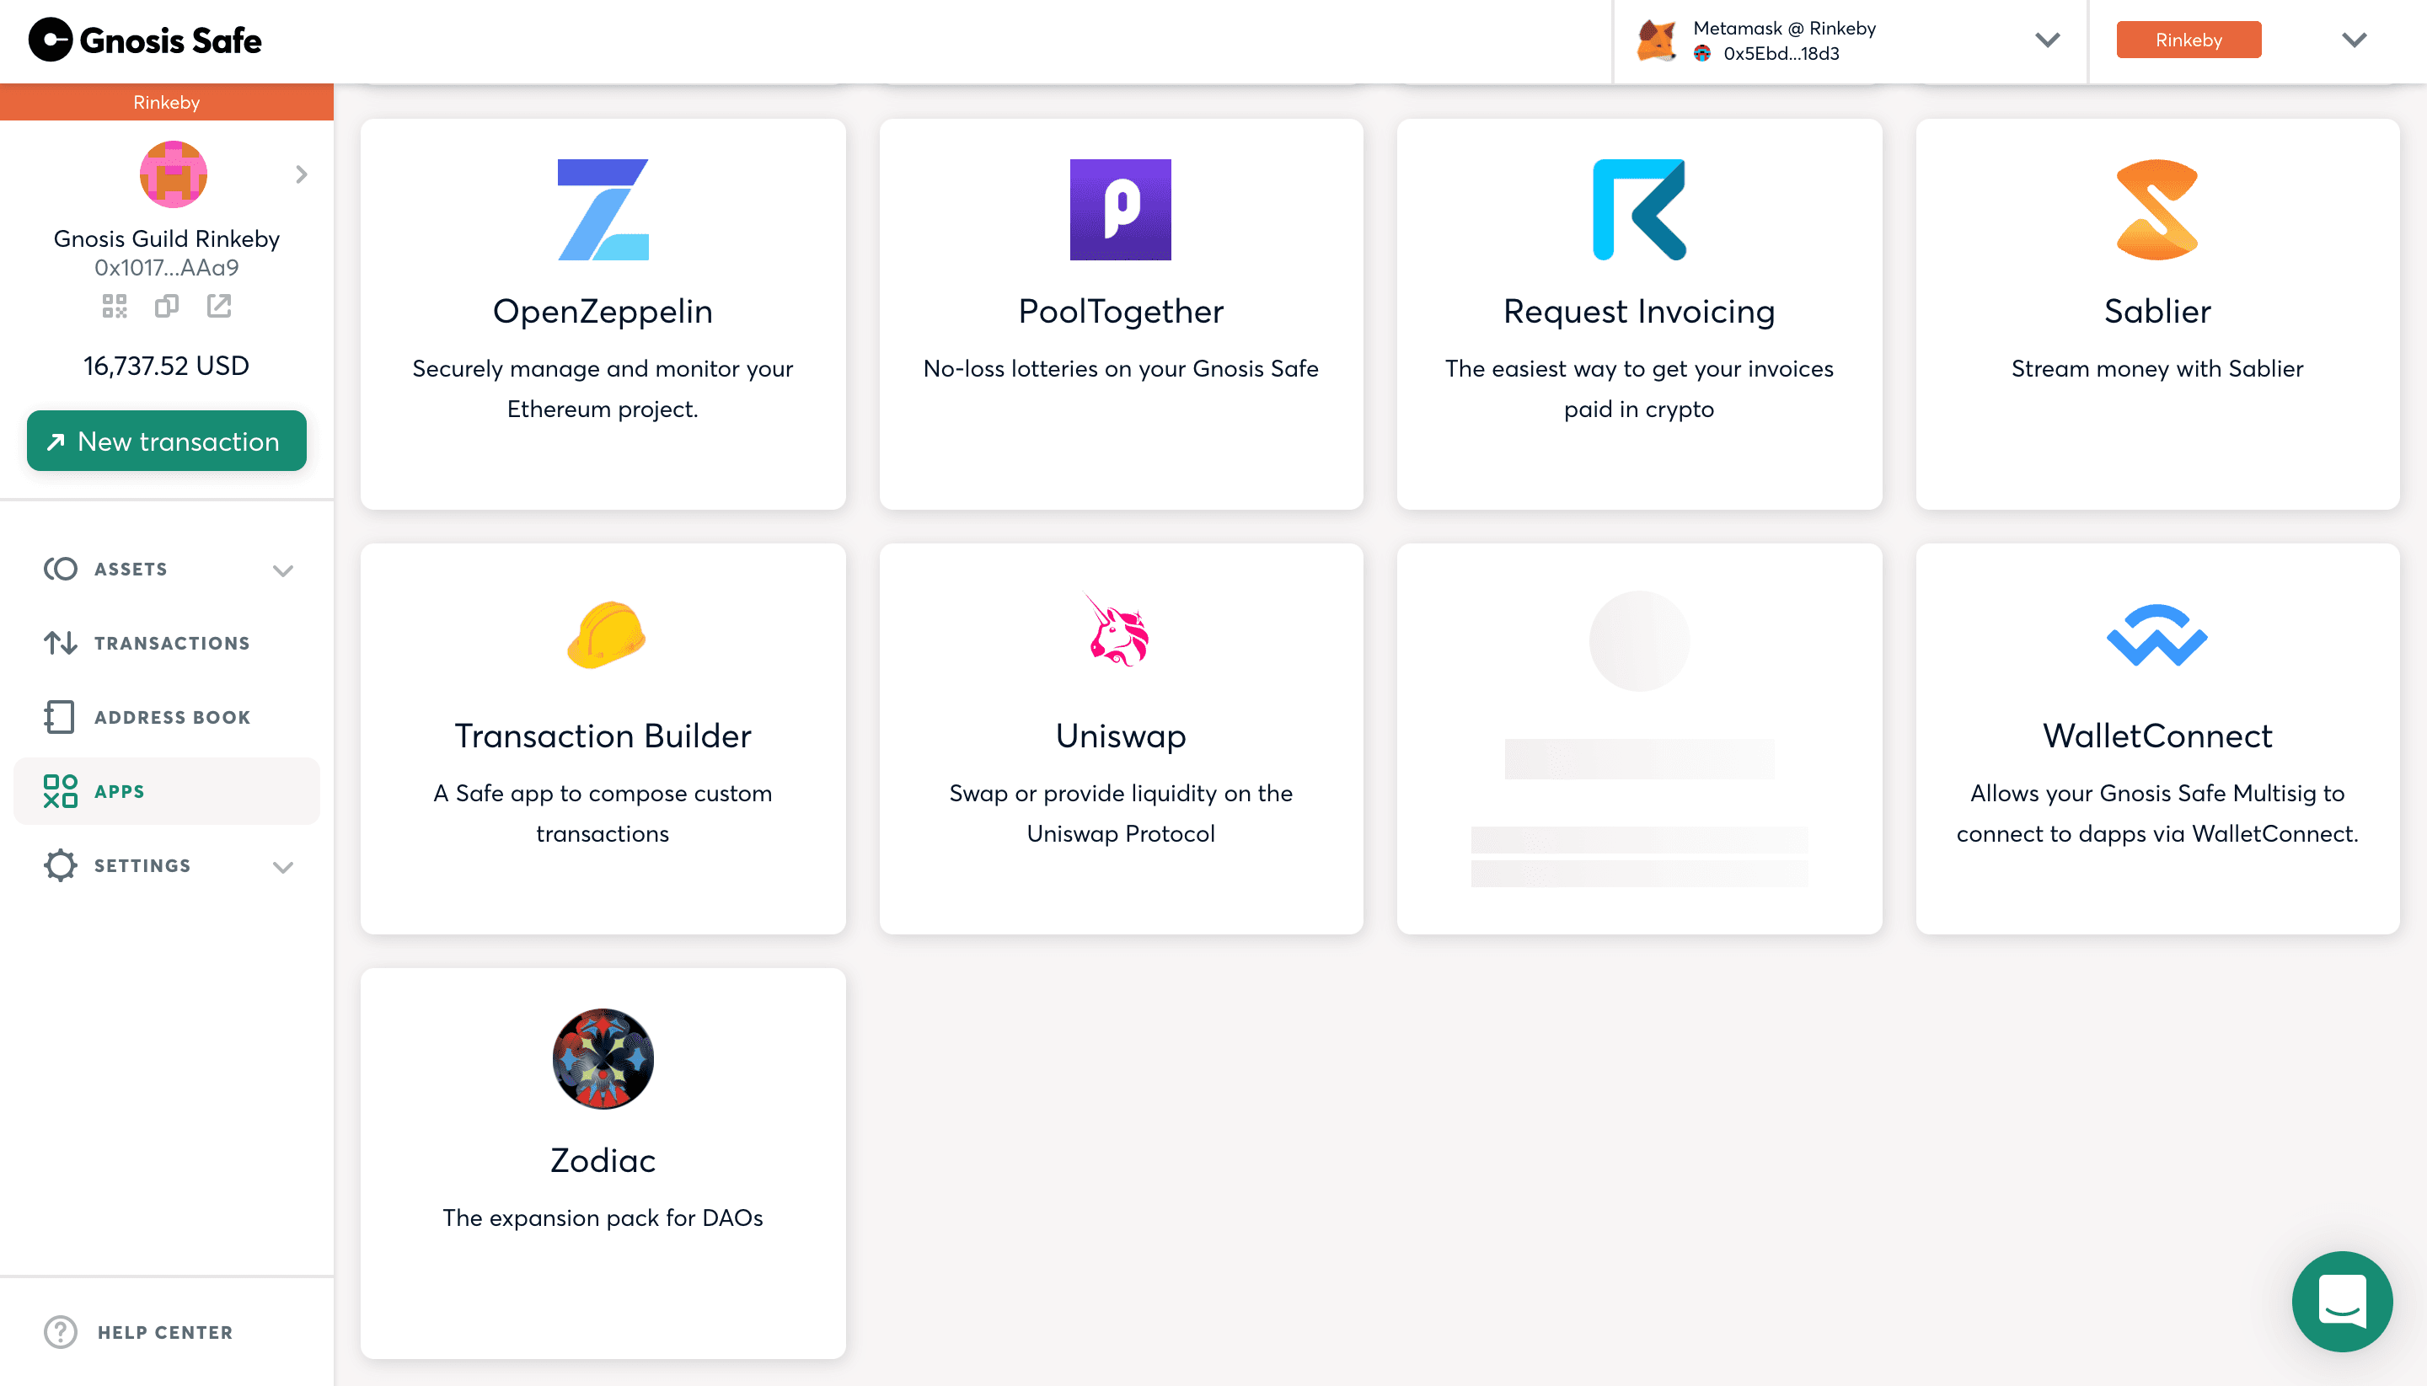The width and height of the screenshot is (2427, 1386).
Task: Open the Transactions sidebar entry
Action: point(171,643)
